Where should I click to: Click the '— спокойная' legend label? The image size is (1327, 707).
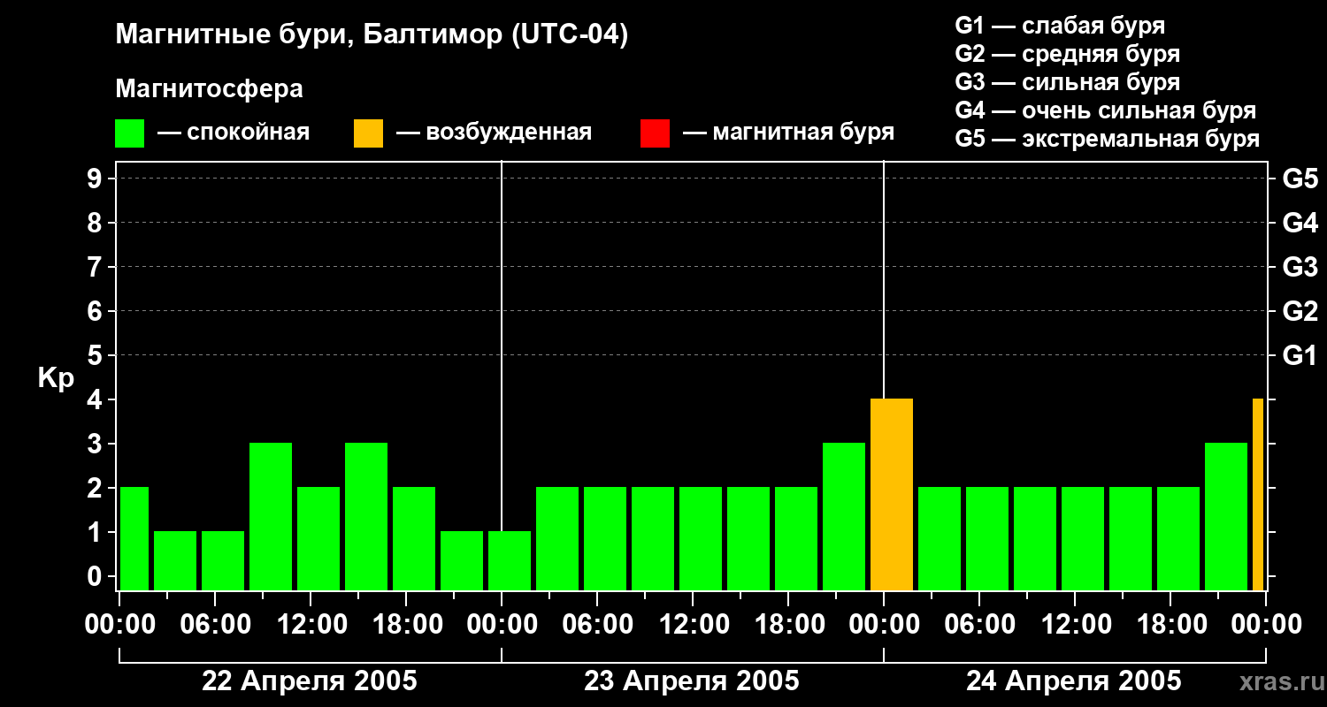(234, 133)
